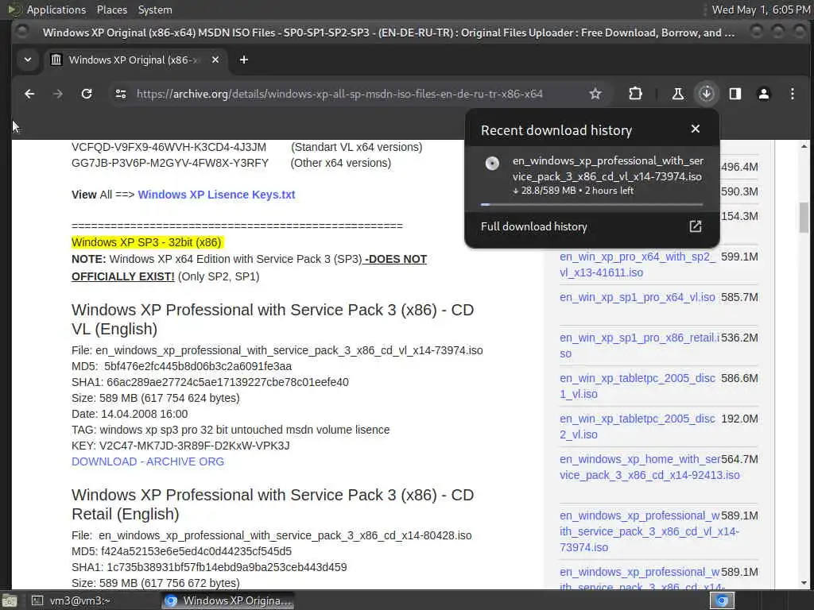Viewport: 814px width, 610px height.
Task: Open Chrome Labs flask icon
Action: pos(677,94)
